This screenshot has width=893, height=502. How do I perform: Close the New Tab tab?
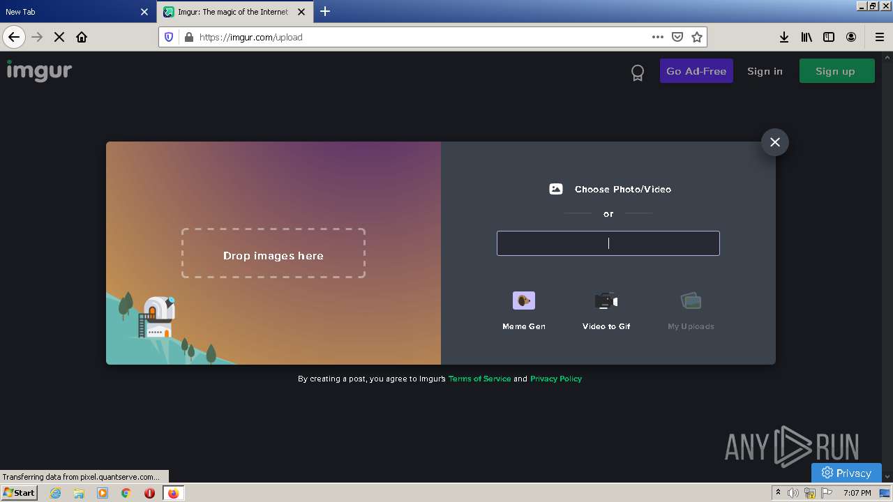pyautogui.click(x=144, y=12)
